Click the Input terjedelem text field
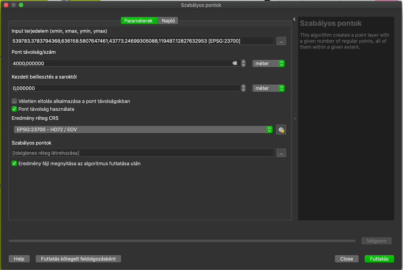Image resolution: width=403 pixels, height=270 pixels. point(143,41)
